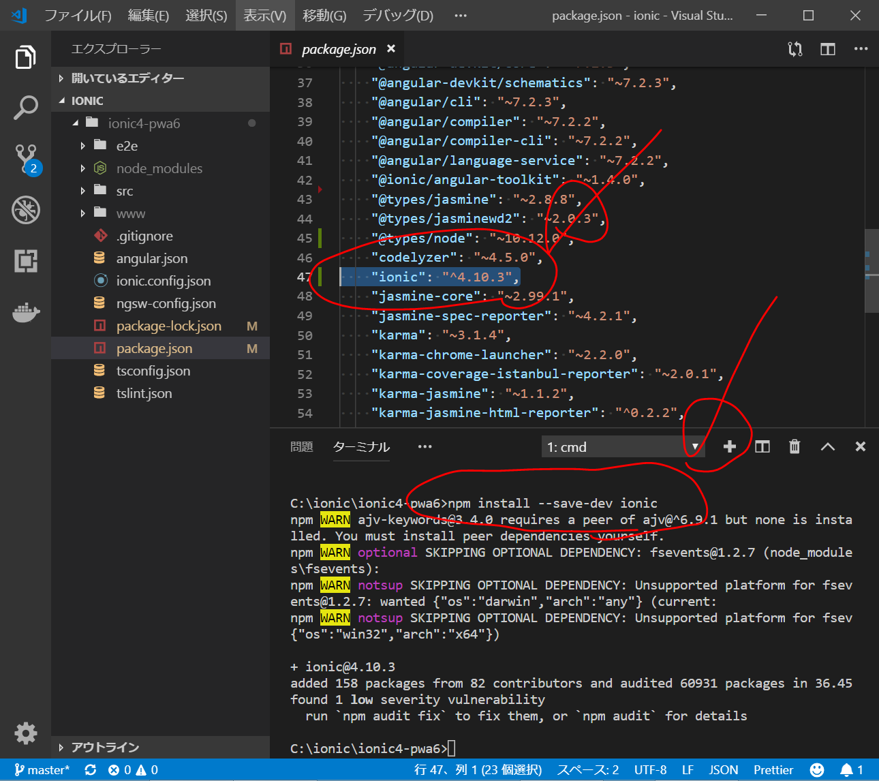Split the editor to the right
The width and height of the screenshot is (879, 781).
pyautogui.click(x=828, y=49)
